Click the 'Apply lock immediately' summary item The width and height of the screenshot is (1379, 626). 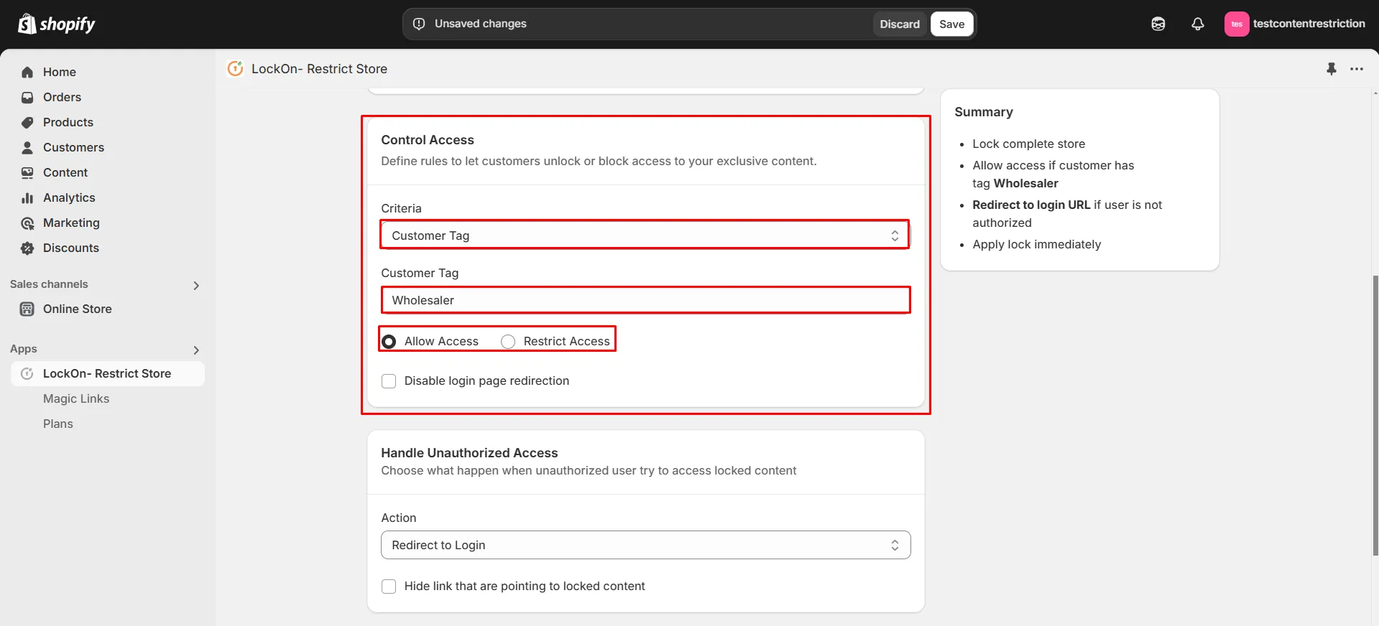[1036, 244]
